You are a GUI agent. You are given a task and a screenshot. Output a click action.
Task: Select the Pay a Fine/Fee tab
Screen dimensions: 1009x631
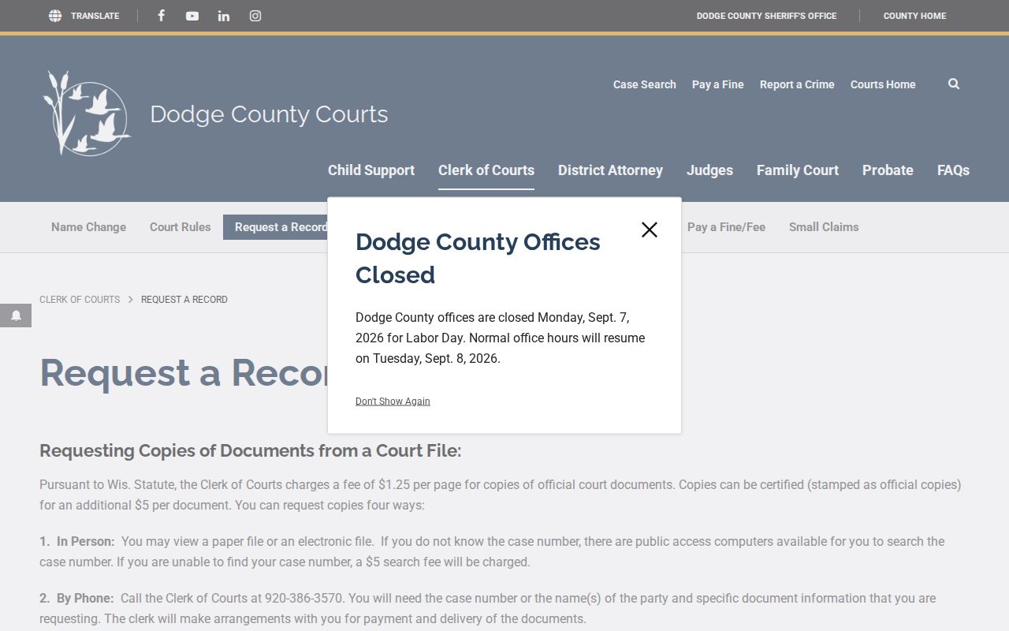pyautogui.click(x=726, y=227)
